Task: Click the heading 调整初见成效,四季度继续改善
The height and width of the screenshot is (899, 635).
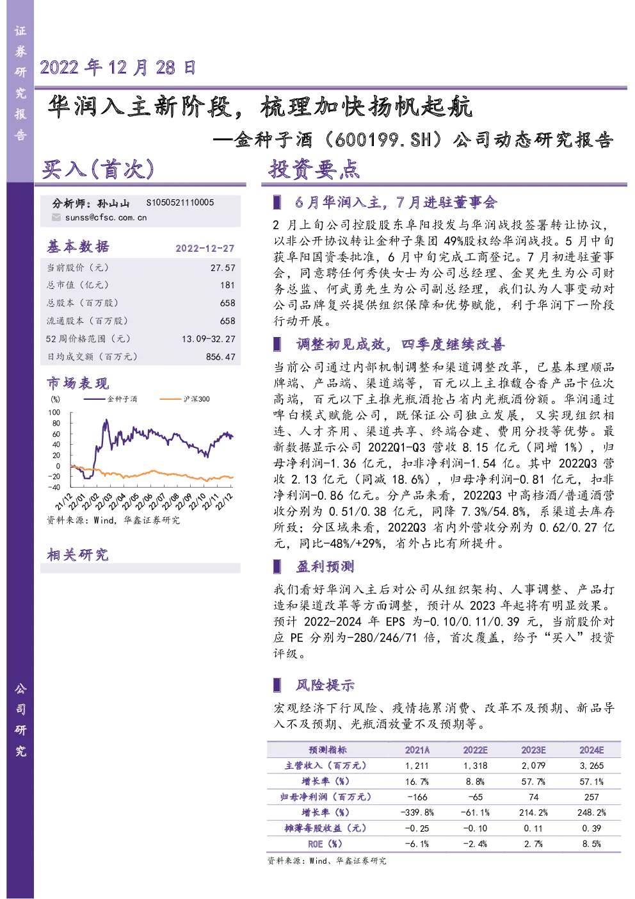Action: point(400,345)
